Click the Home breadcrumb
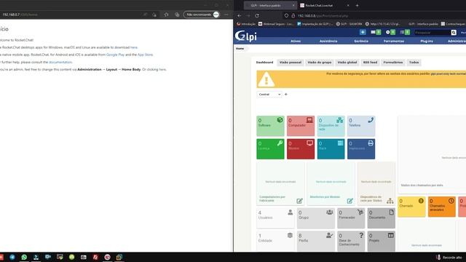This screenshot has width=466, height=262. (x=240, y=49)
